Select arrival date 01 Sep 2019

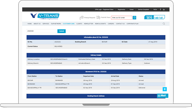point(115,84)
